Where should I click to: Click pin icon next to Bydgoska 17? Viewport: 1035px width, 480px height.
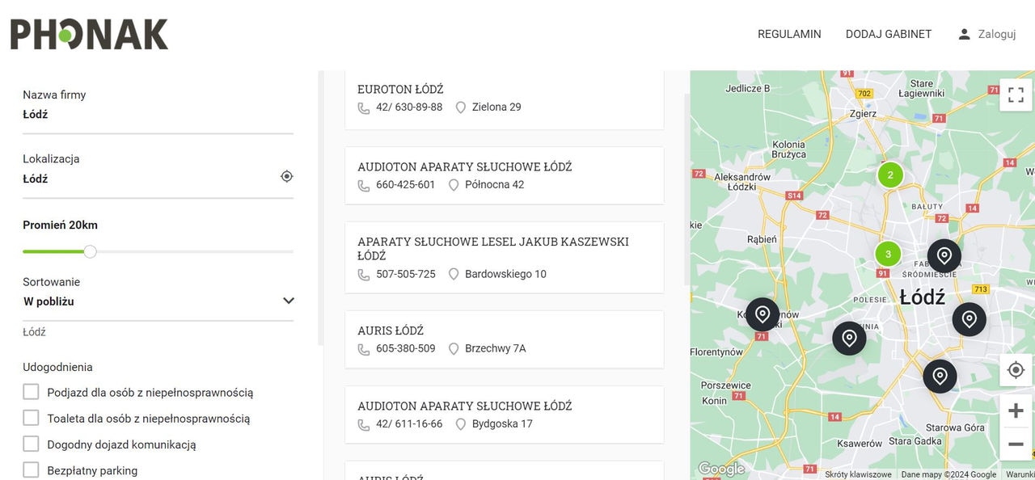[461, 424]
